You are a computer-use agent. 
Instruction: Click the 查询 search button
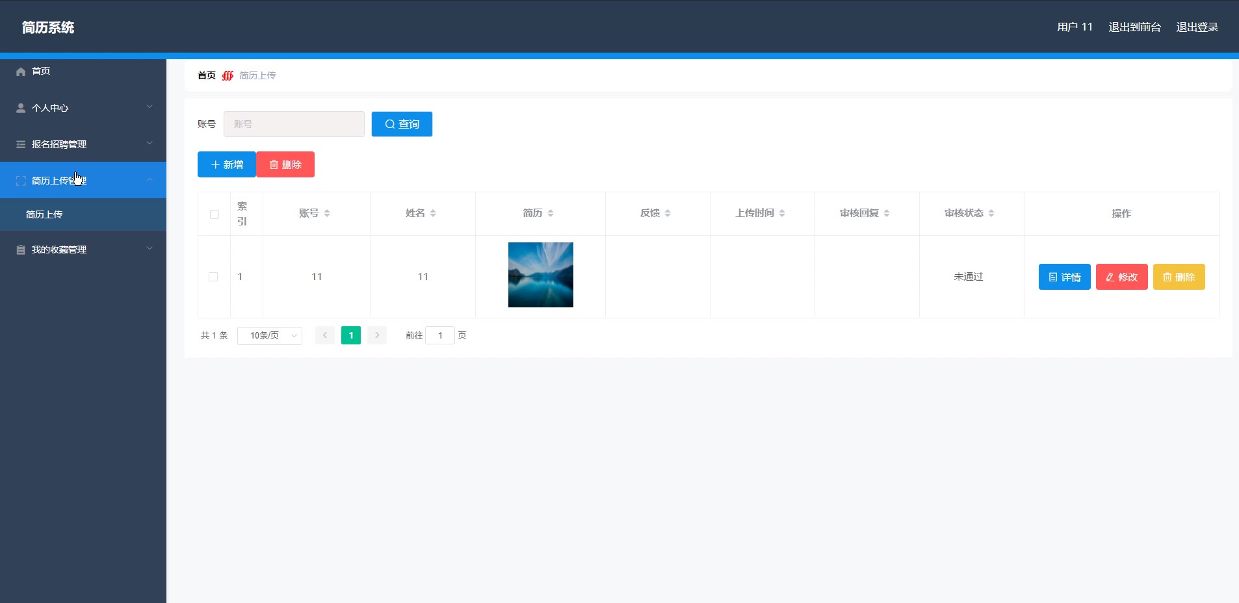tap(402, 124)
